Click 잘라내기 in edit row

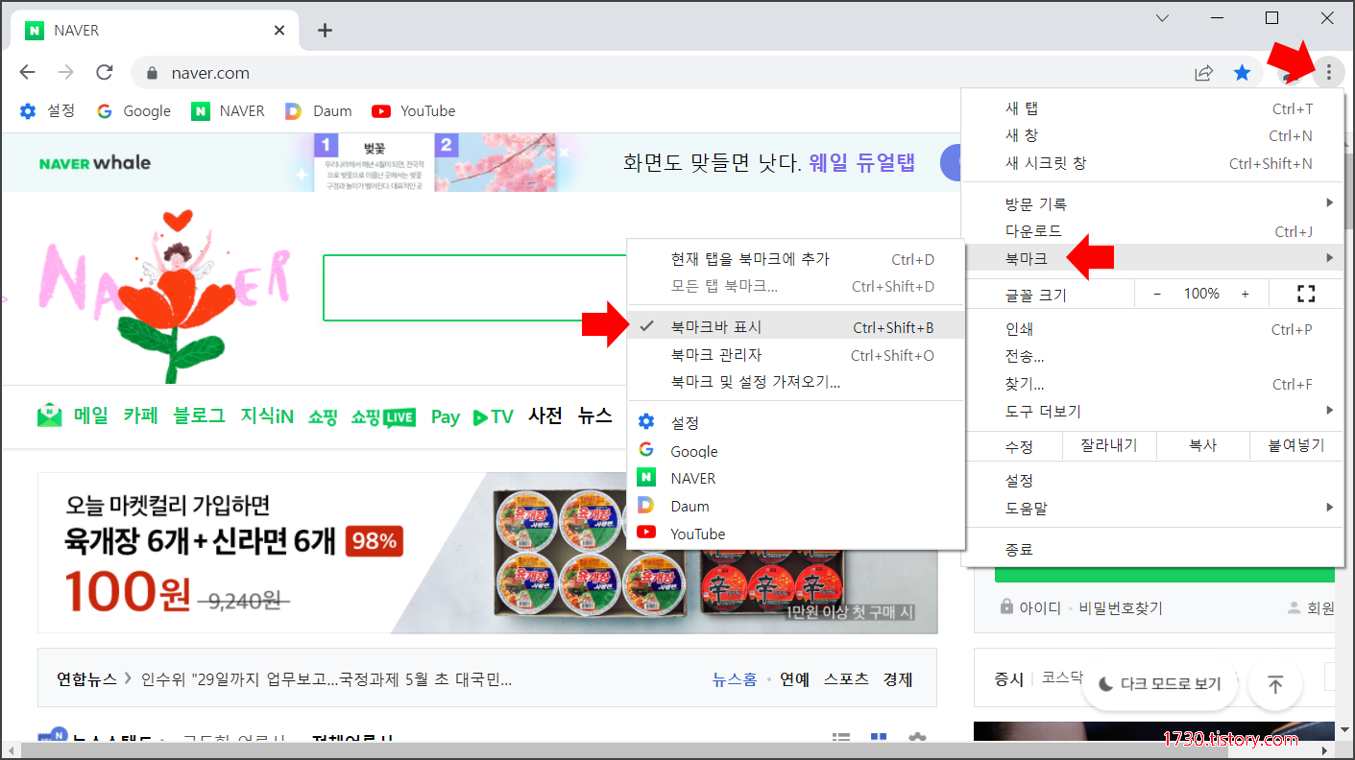coord(1108,445)
